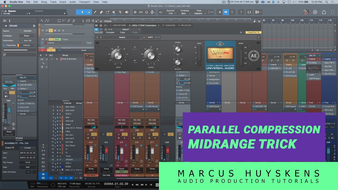Adjust the Ovr Hd R channel fader

(x=91, y=149)
